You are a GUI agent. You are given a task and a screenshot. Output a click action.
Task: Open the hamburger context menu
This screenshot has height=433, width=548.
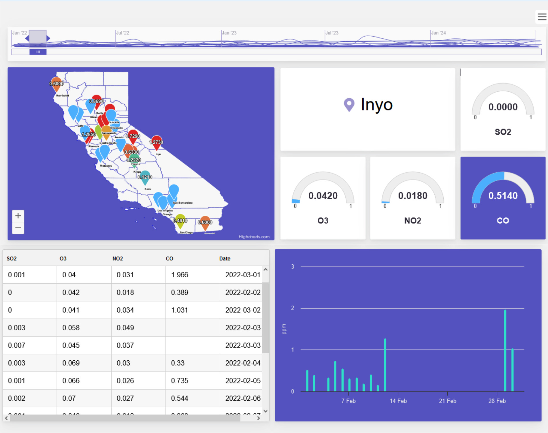[x=542, y=17]
